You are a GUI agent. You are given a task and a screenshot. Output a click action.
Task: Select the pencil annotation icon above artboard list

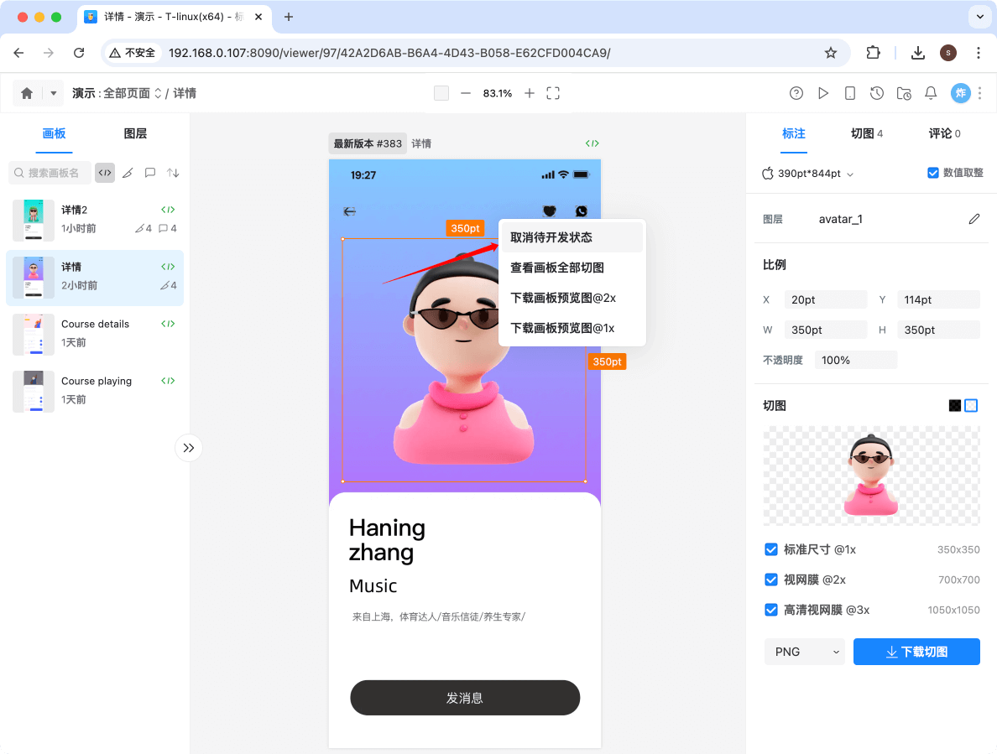point(128,172)
